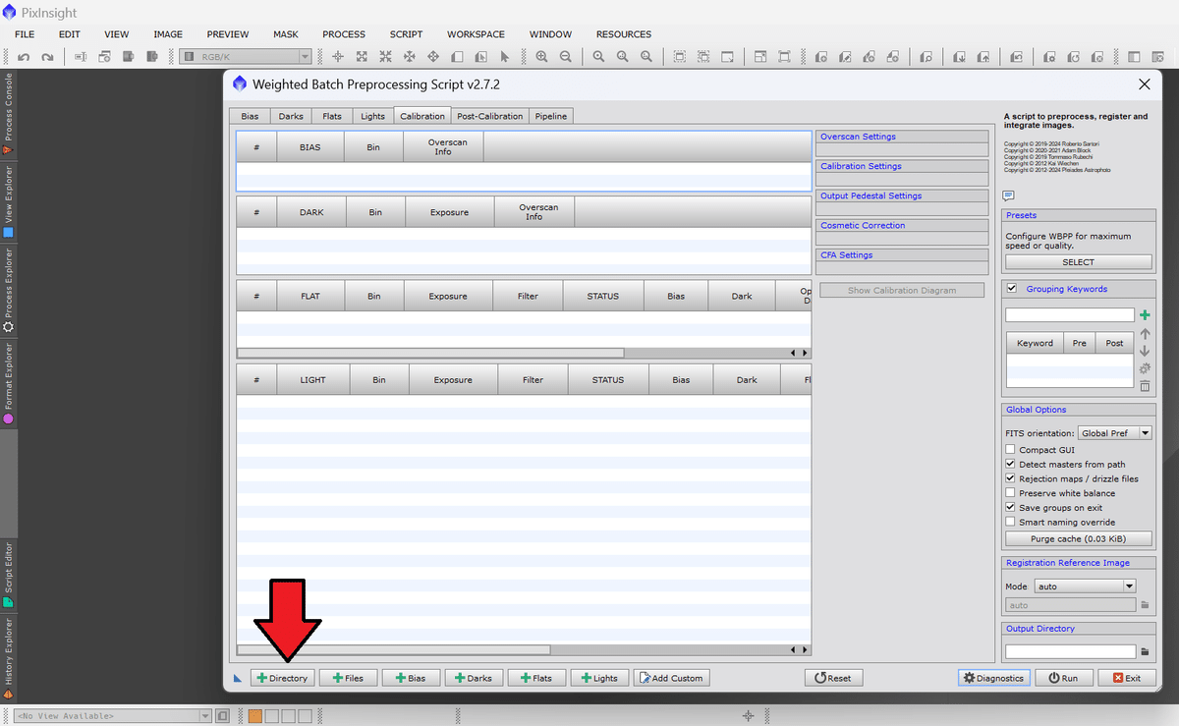Click the Reset button
Image resolution: width=1179 pixels, height=726 pixels.
click(x=833, y=678)
